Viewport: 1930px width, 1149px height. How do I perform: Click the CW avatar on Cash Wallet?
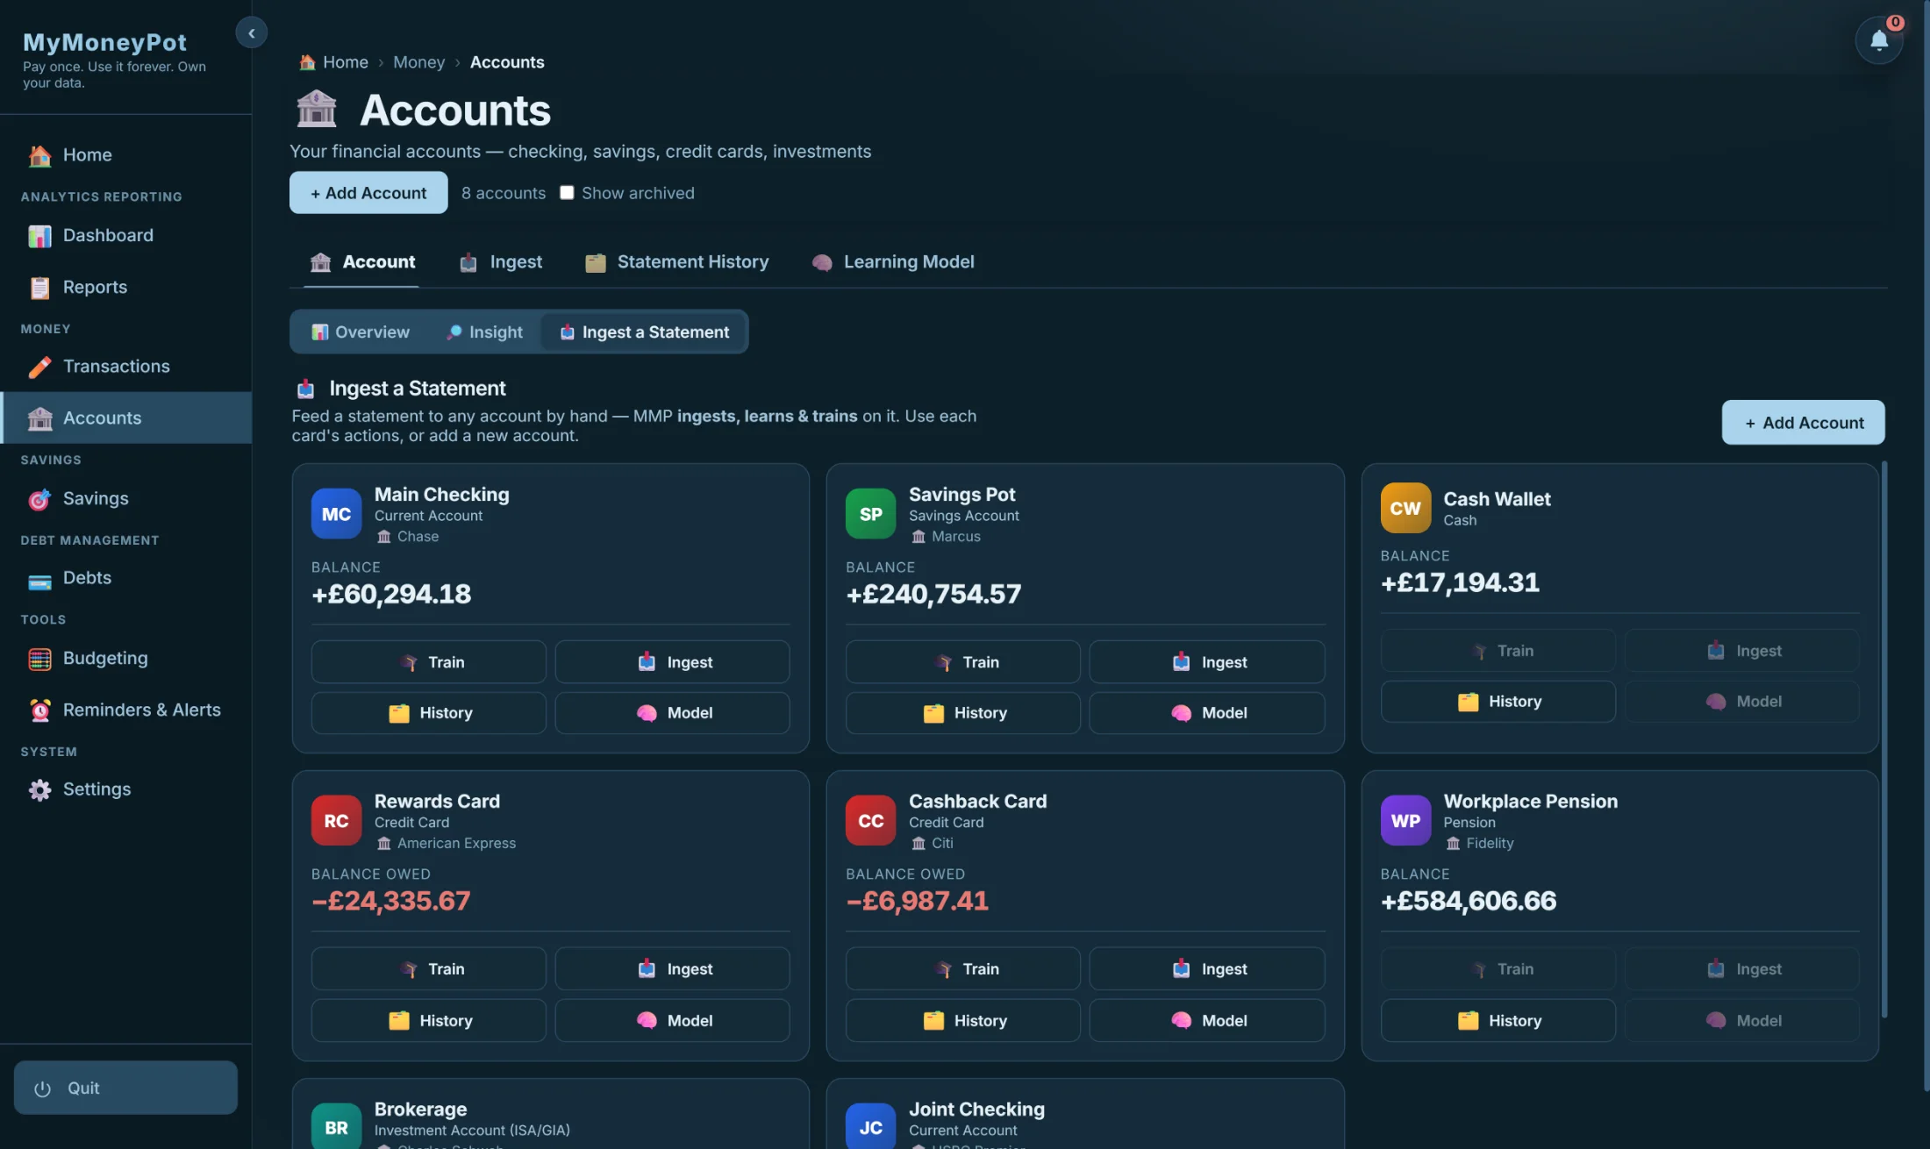click(x=1405, y=508)
